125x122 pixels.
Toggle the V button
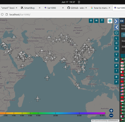116,55
